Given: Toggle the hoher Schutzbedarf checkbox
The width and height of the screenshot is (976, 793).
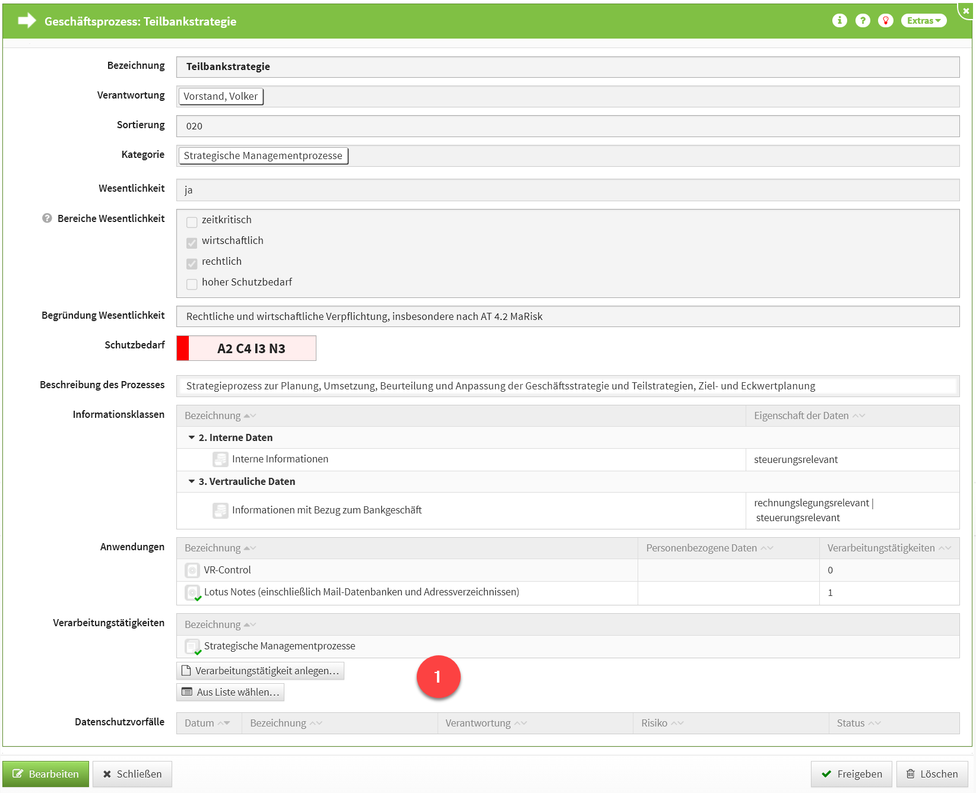Looking at the screenshot, I should 192,284.
